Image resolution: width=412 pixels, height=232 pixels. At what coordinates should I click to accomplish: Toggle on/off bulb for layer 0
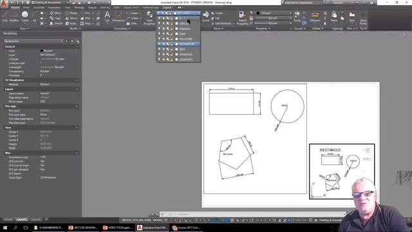[159, 18]
